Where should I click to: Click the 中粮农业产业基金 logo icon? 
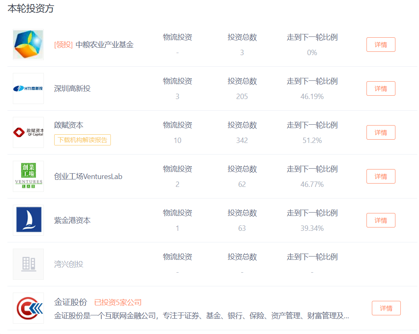(x=28, y=44)
